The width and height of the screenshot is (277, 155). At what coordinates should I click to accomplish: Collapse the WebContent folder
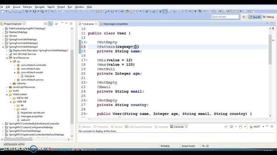click(7, 94)
